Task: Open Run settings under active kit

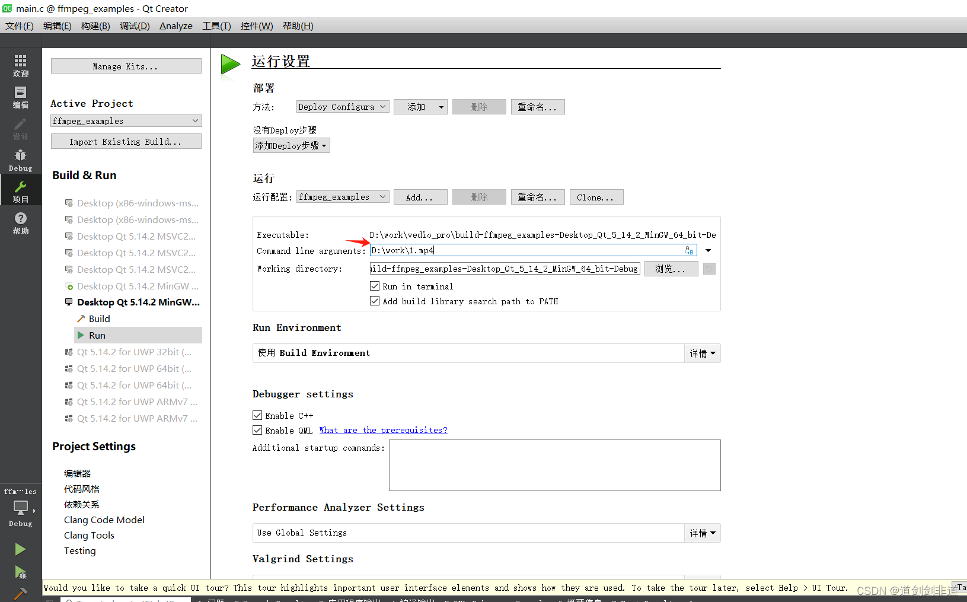Action: tap(138, 335)
